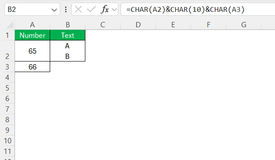Image resolution: width=275 pixels, height=160 pixels.
Task: Select row 9 header
Action: tap(7, 130)
